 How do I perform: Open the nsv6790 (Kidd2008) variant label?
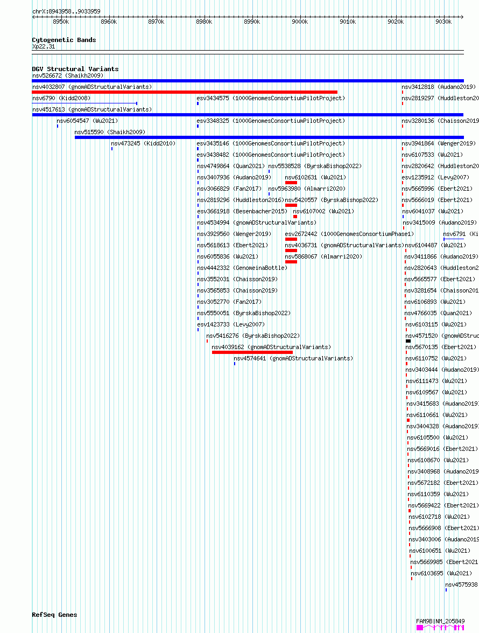(x=61, y=98)
